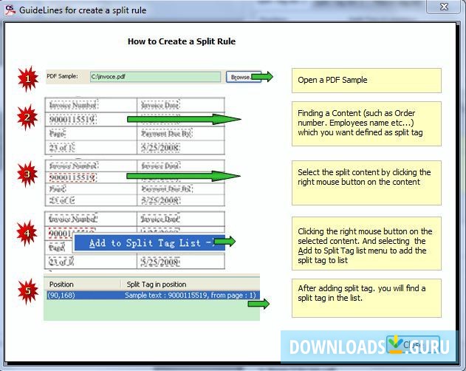This screenshot has height=371, width=466.
Task: Click red-outlined 9000115519 in step 3 table
Action: tap(73, 177)
